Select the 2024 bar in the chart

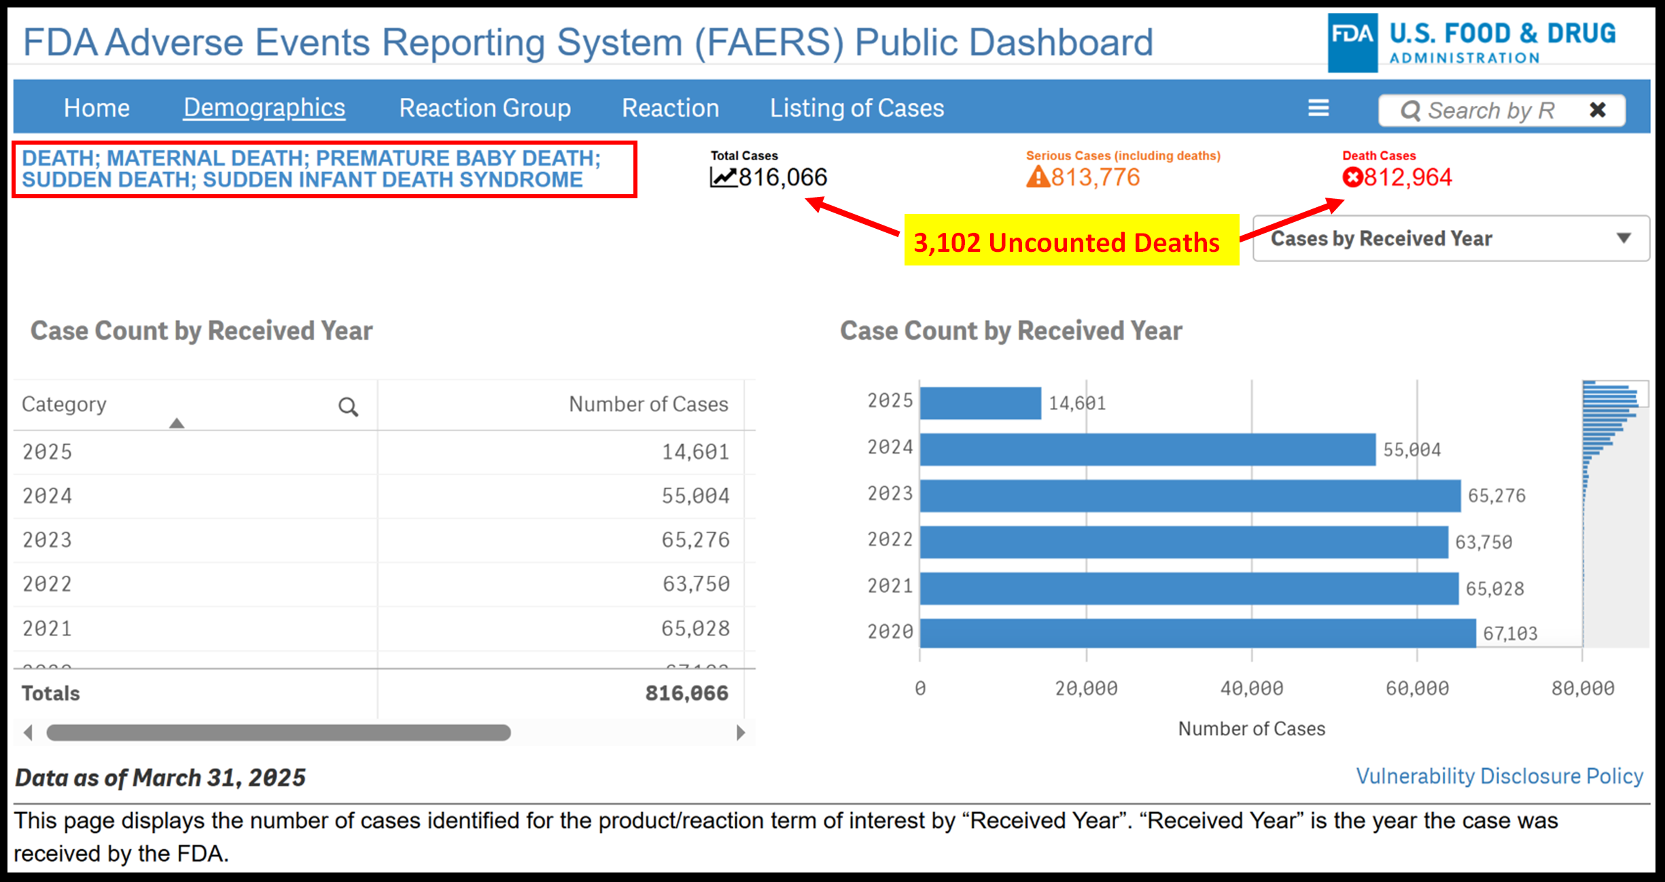[1148, 449]
